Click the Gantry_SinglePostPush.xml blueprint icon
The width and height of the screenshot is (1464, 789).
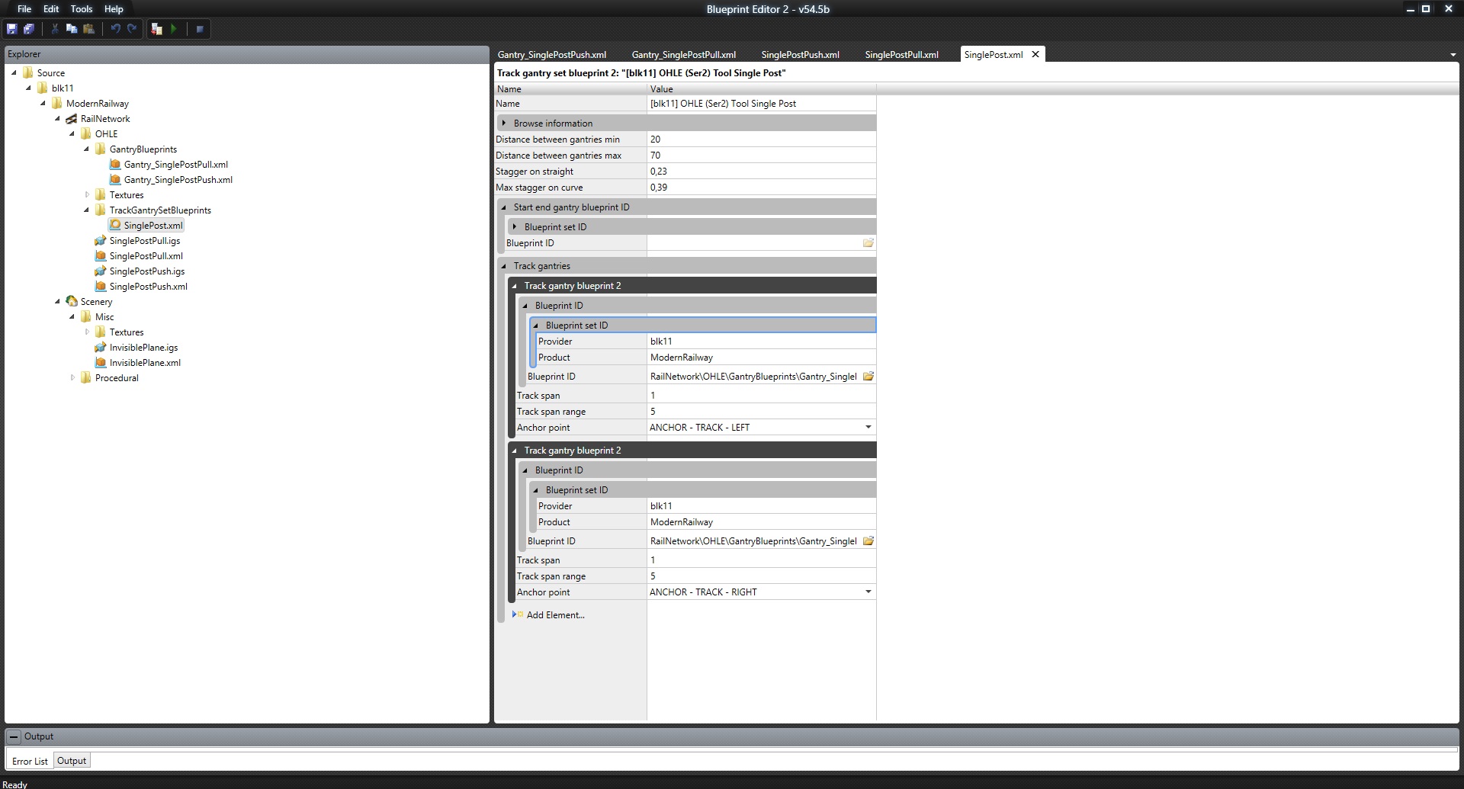coord(115,180)
